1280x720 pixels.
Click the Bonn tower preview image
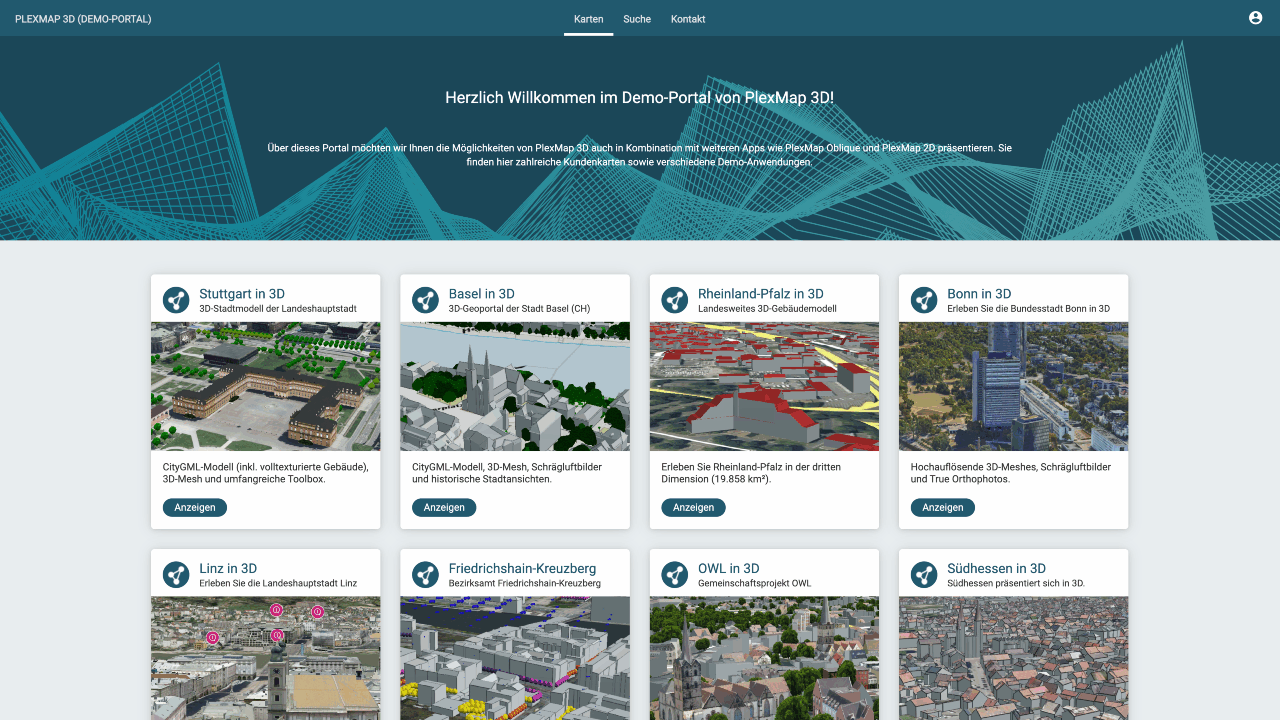coord(1014,386)
